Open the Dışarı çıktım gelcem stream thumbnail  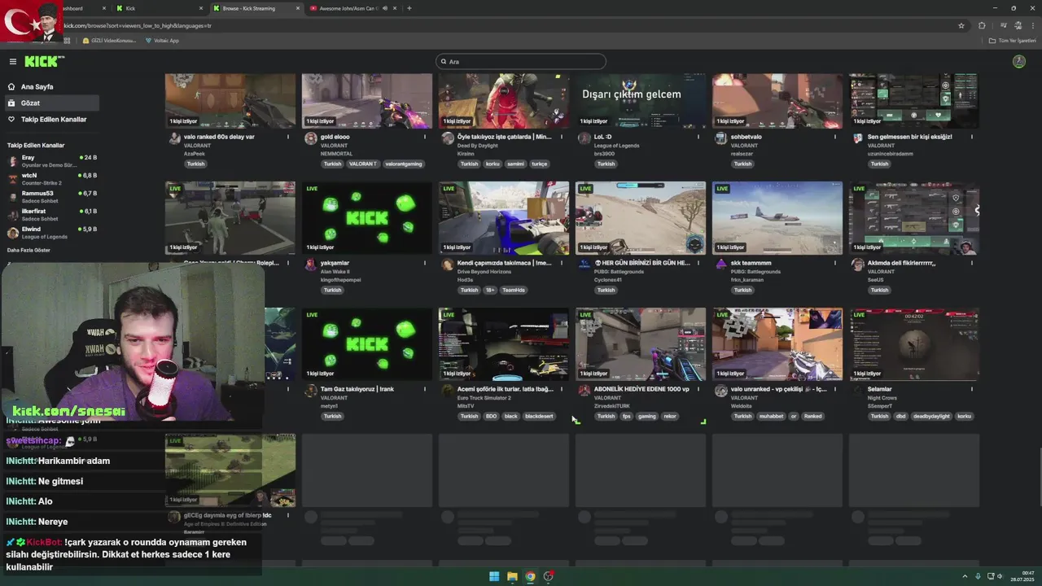(641, 100)
